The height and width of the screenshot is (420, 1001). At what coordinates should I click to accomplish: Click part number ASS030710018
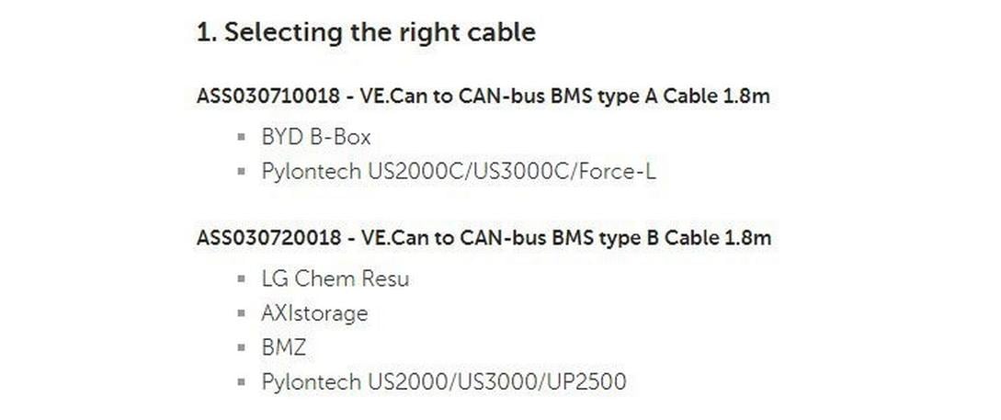coord(254,96)
